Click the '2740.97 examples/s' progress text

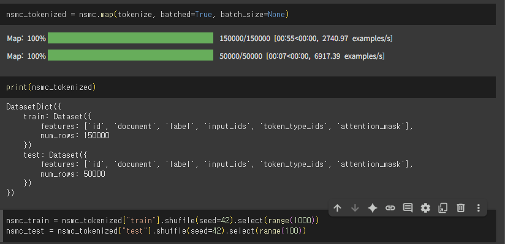tap(357, 39)
